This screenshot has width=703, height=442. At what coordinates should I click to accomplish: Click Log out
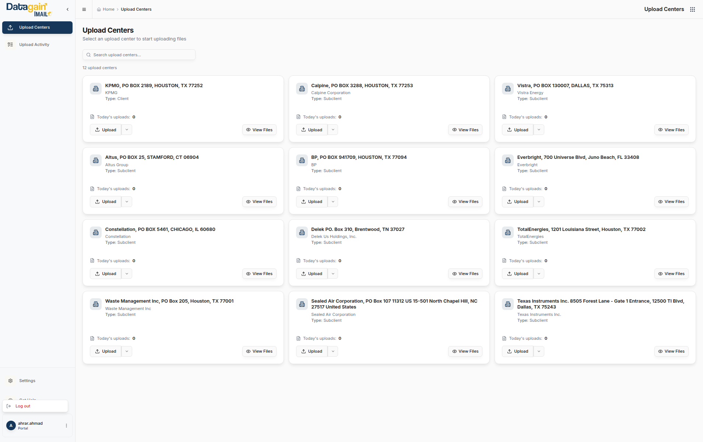pos(23,406)
